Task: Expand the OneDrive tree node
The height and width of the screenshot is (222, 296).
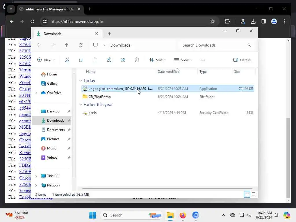Action: [36, 93]
